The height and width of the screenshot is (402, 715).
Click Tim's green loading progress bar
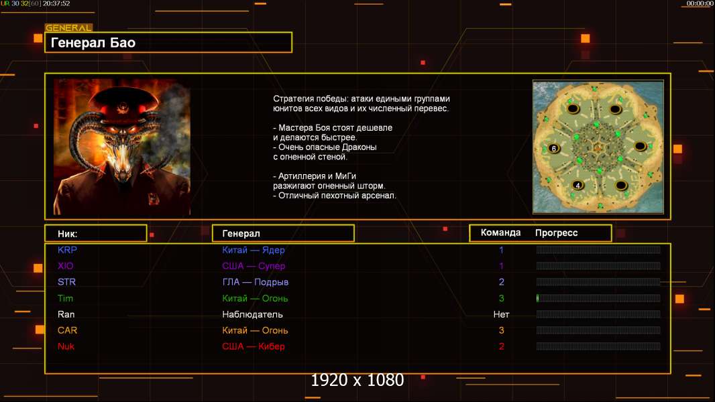pos(598,298)
